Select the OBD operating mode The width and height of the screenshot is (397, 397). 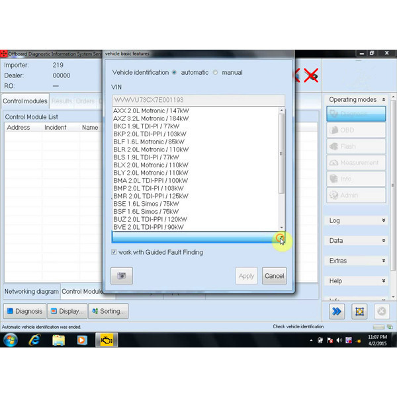[x=356, y=130]
